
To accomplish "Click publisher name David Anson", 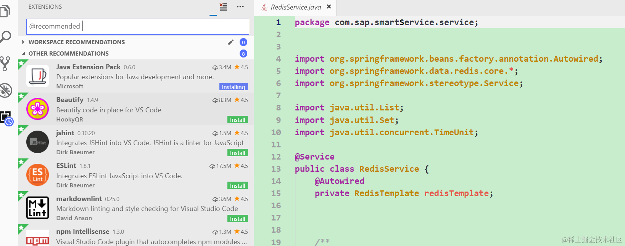I will click(x=74, y=218).
